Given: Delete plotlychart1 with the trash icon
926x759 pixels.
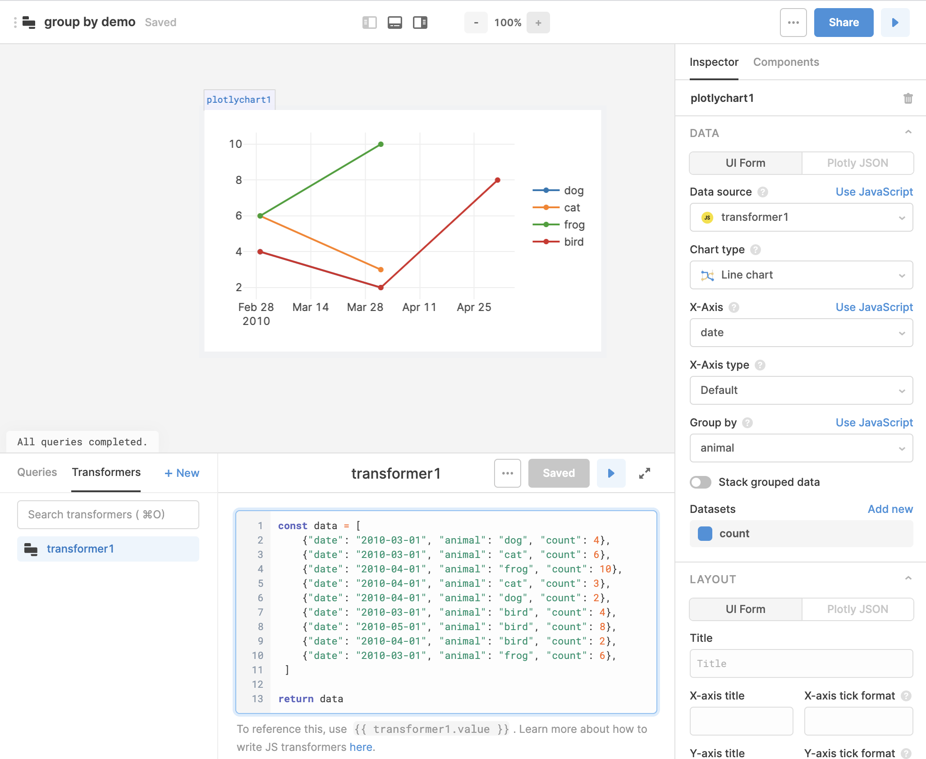Looking at the screenshot, I should (x=908, y=98).
